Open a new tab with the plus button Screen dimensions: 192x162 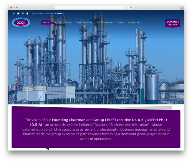pos(182,8)
